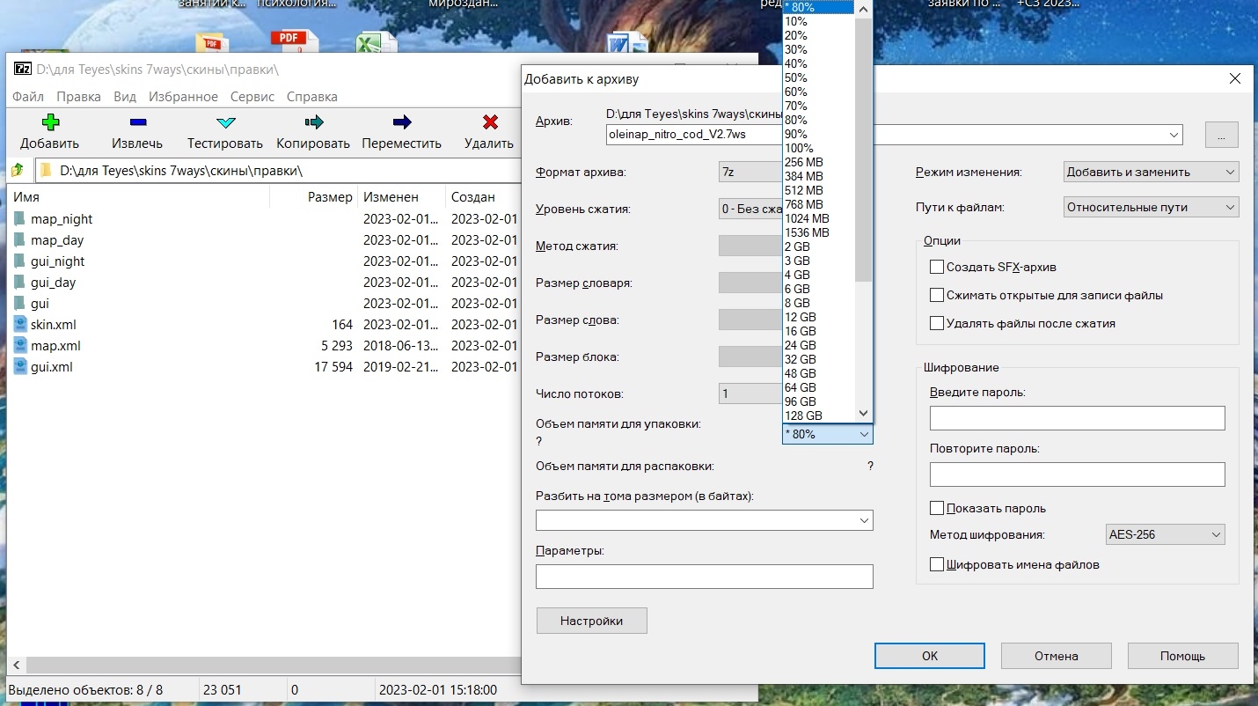Click the blue minus Extract icon

tap(137, 122)
